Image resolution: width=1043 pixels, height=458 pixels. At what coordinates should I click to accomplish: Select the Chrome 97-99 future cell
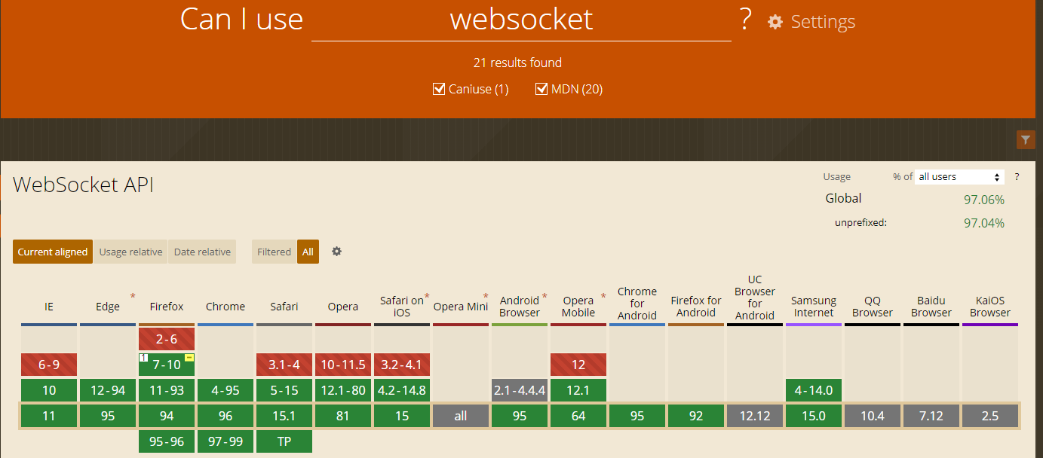[225, 441]
